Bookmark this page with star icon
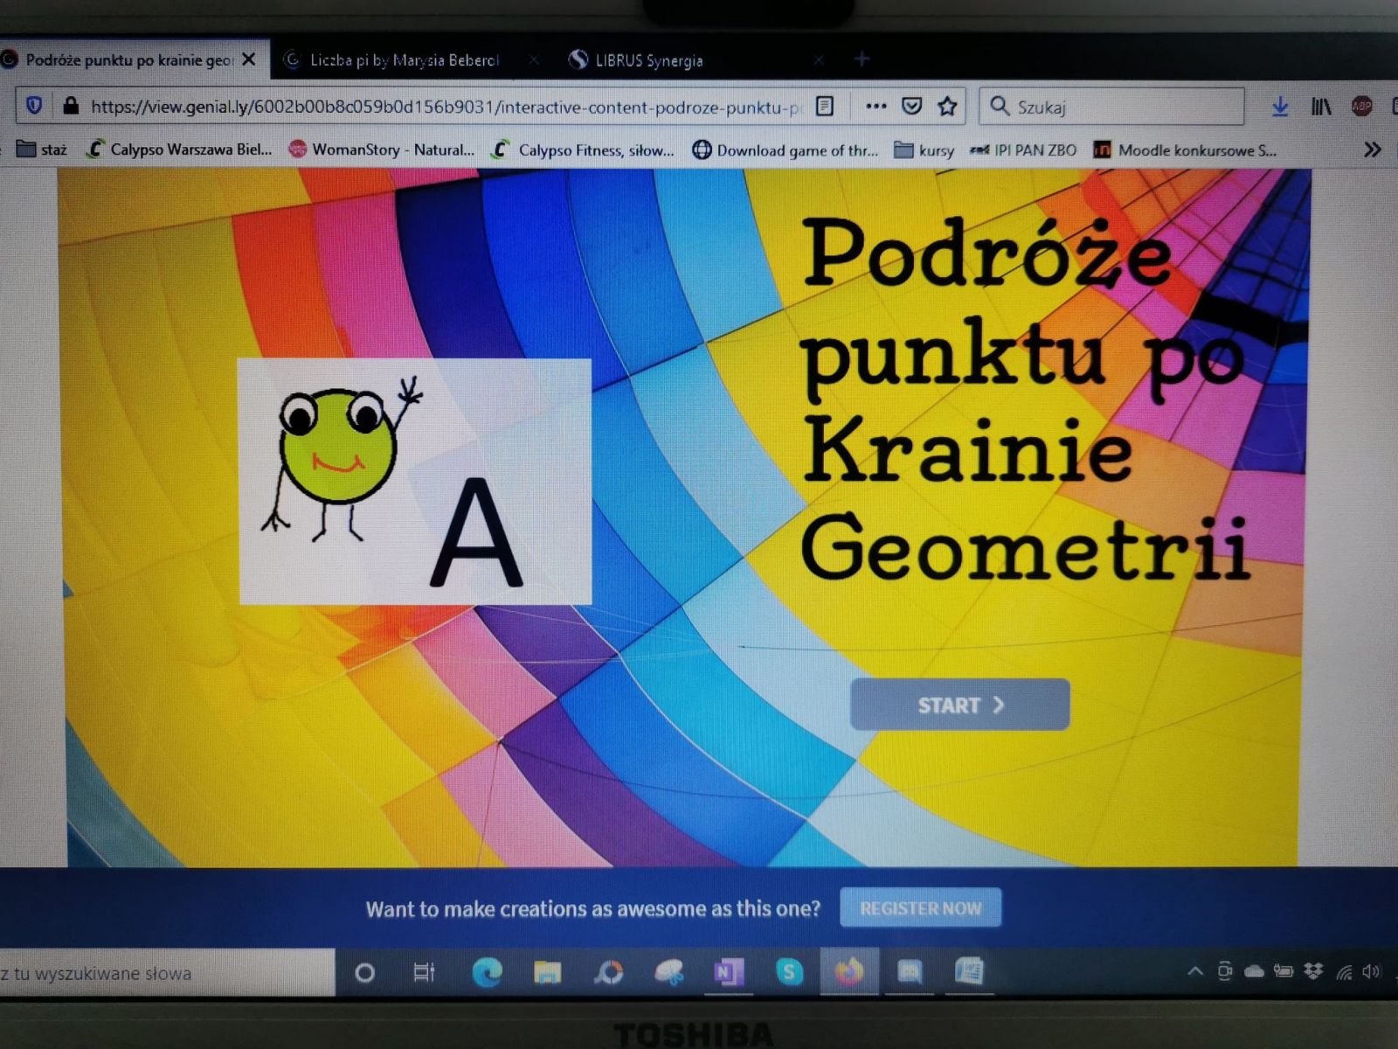Image resolution: width=1398 pixels, height=1049 pixels. pyautogui.click(x=947, y=107)
